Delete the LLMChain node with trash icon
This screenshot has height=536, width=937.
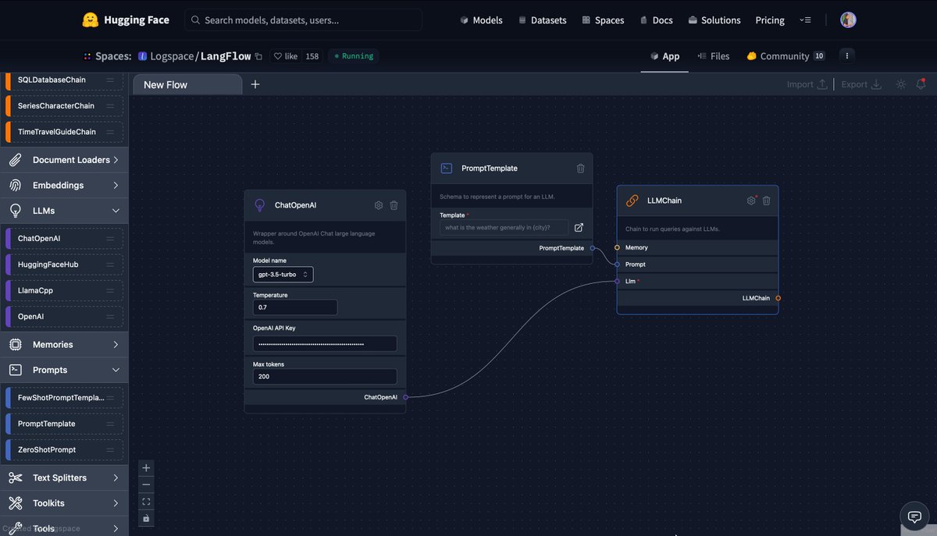pos(766,201)
